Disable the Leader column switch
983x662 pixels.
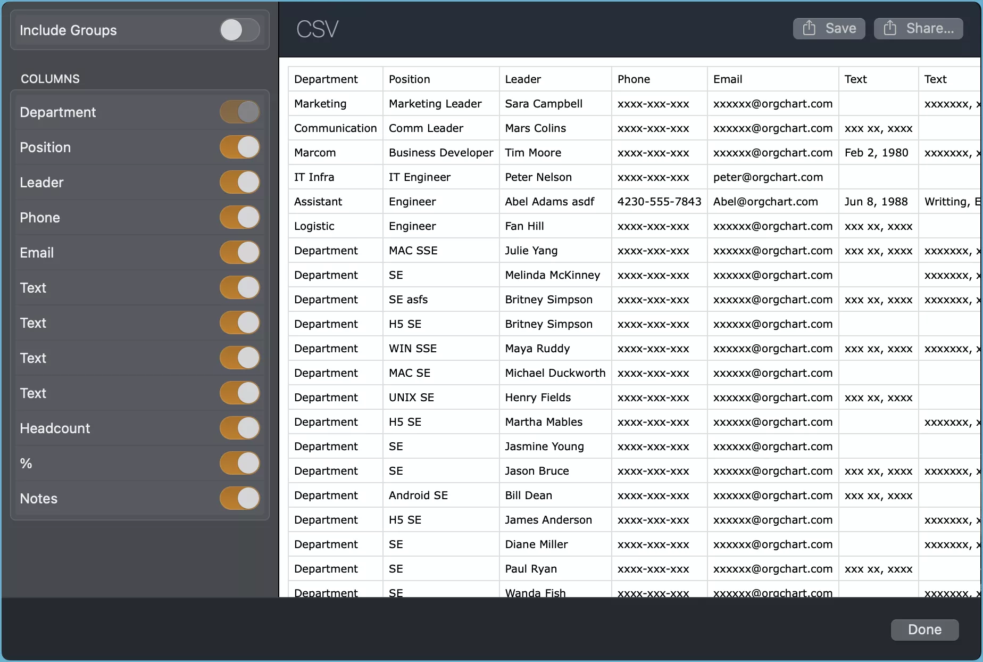[x=240, y=183]
